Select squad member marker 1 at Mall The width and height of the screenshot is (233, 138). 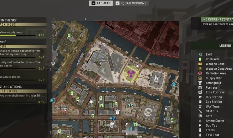coord(130,105)
